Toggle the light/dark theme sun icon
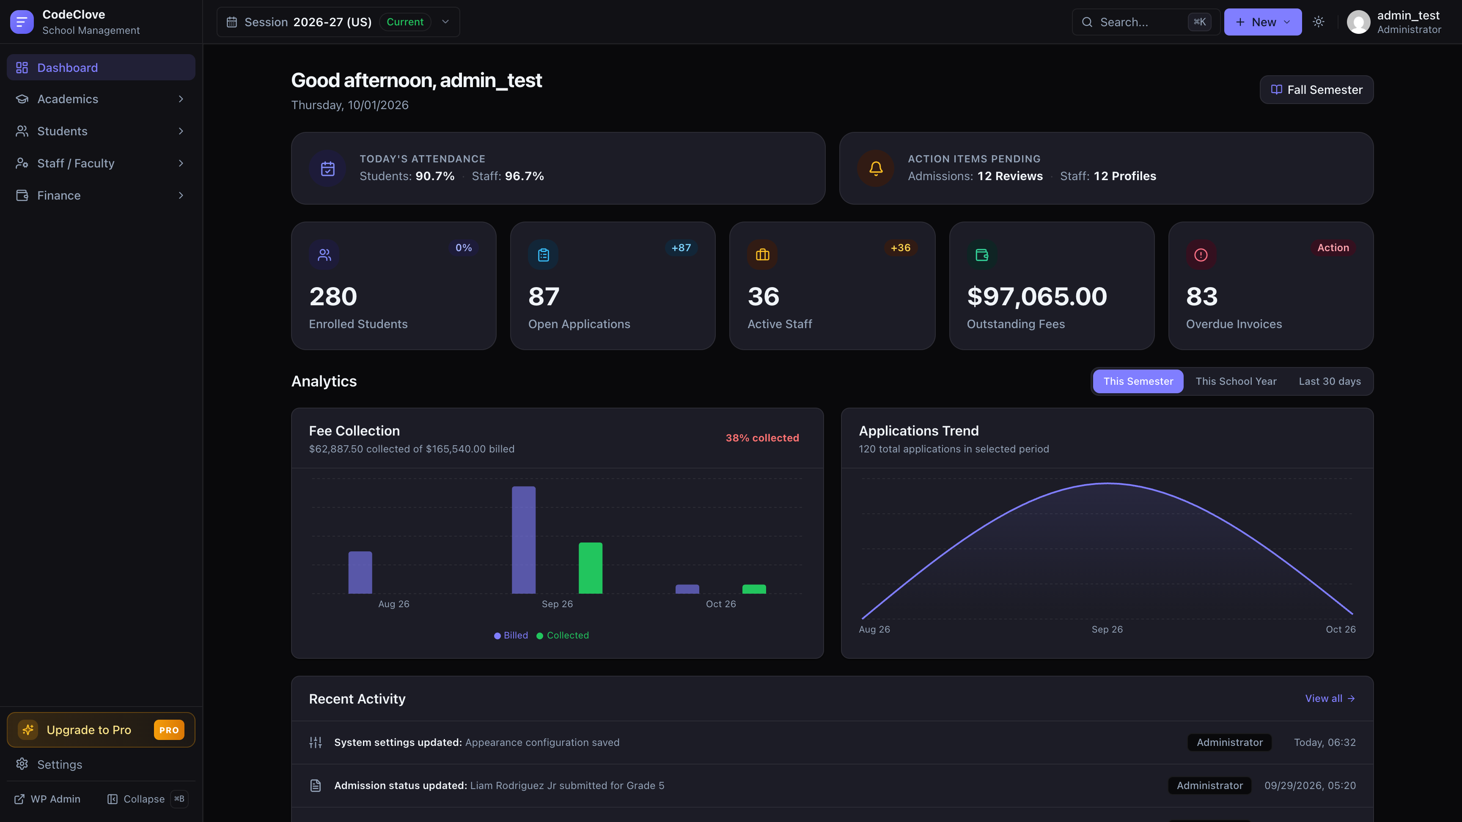The height and width of the screenshot is (822, 1462). [x=1319, y=22]
